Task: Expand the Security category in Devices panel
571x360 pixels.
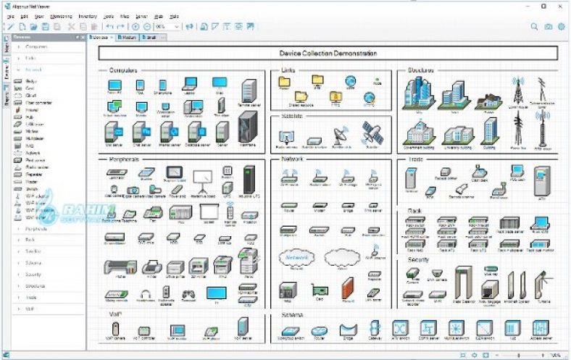Action: click(x=19, y=275)
